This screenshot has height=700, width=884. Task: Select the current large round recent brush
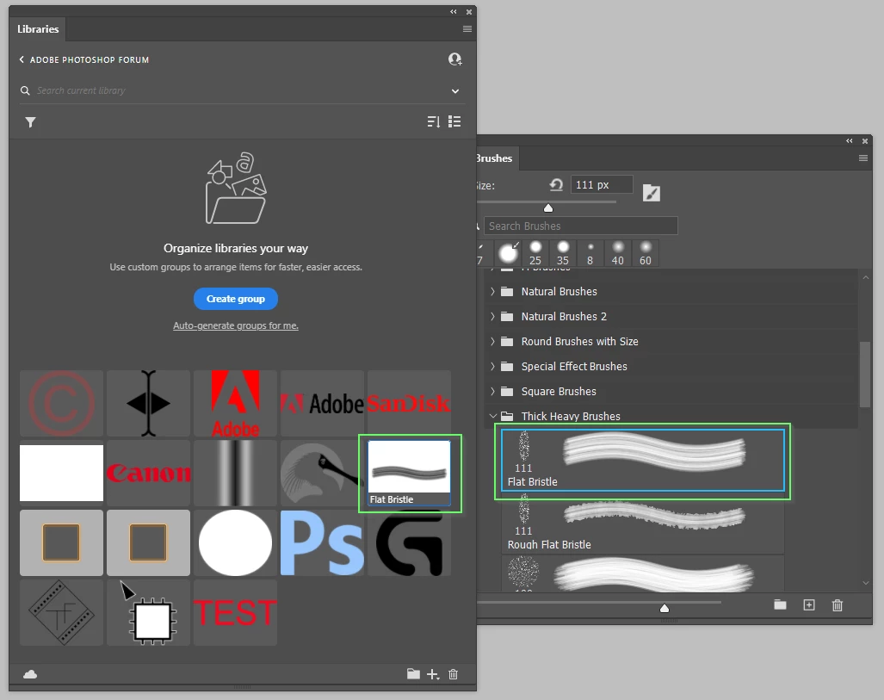[508, 253]
